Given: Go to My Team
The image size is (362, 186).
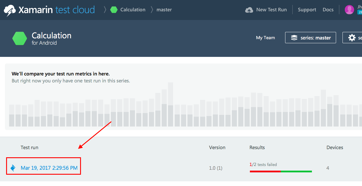Looking at the screenshot, I should 265,38.
